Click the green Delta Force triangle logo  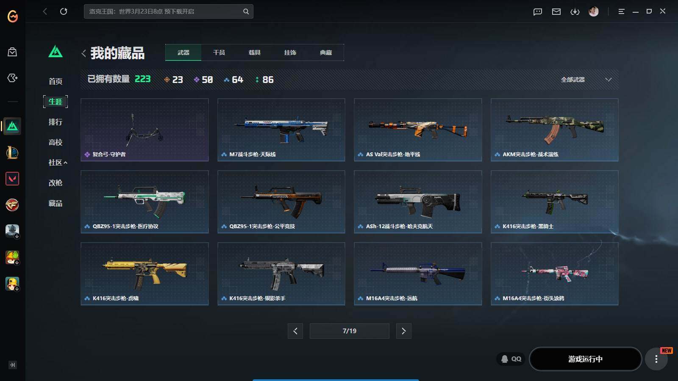(x=56, y=52)
